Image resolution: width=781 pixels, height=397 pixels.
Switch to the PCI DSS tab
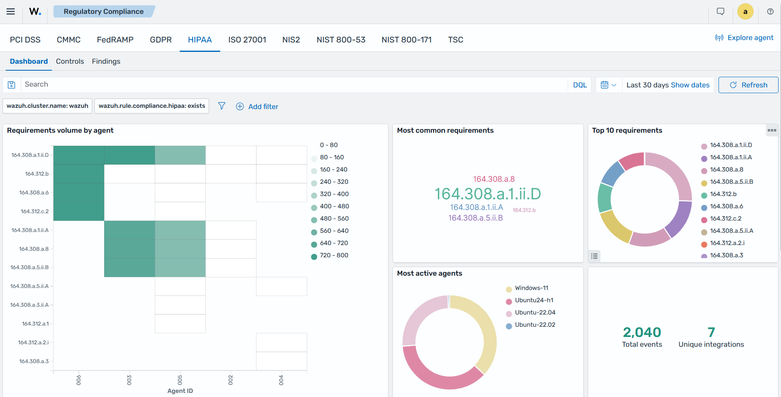tap(25, 40)
